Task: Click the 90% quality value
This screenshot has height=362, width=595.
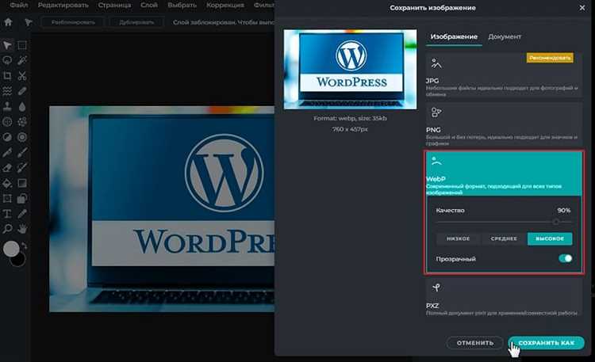Action: (x=564, y=211)
